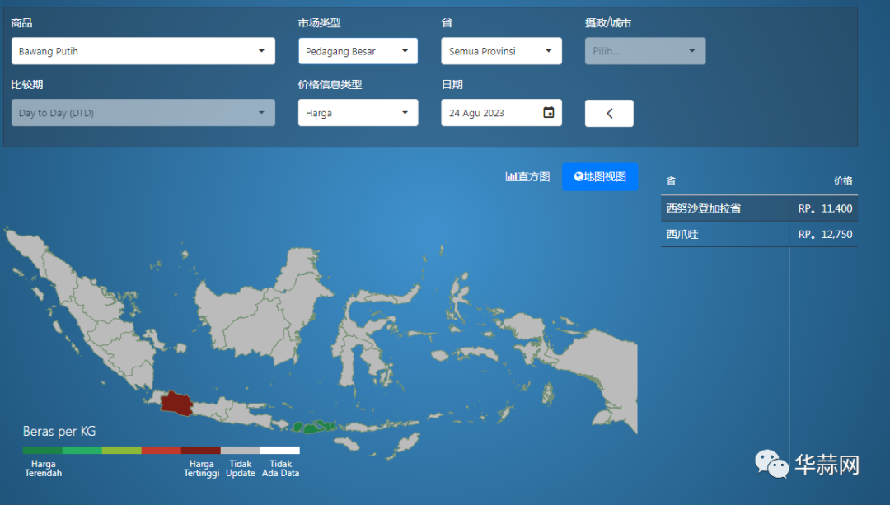Viewport: 890px width, 505px height.
Task: Open the disabled Pilih... city dropdown
Action: tap(644, 51)
